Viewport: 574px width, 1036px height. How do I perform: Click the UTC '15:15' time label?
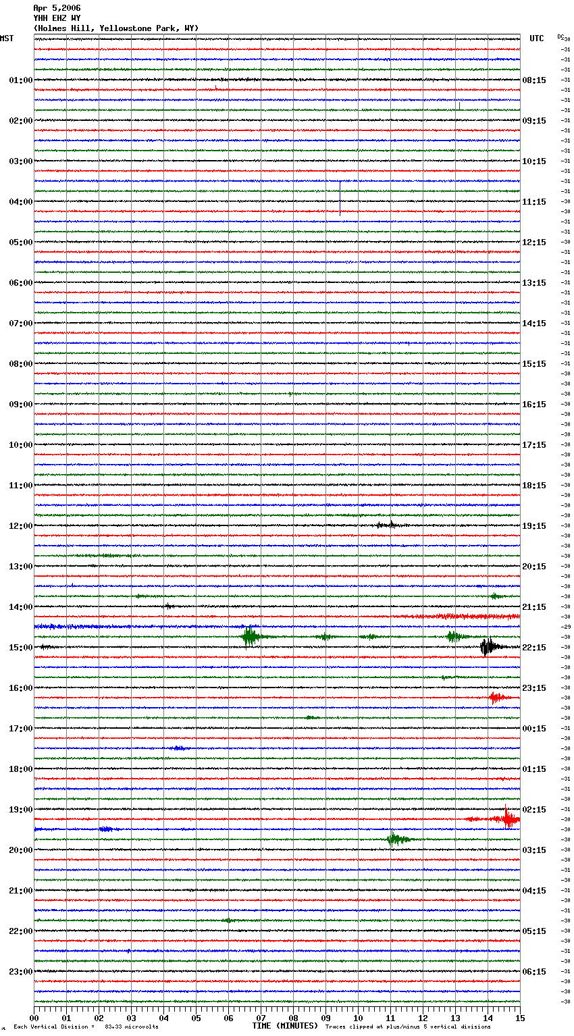(534, 364)
